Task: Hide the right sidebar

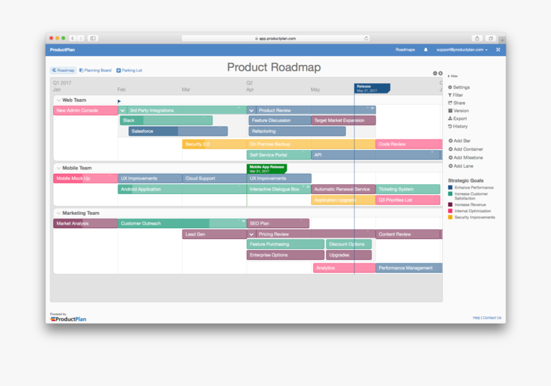Action: click(453, 76)
